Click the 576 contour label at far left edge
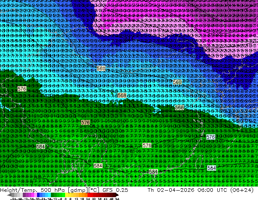The height and width of the screenshot is (200, 258). tap(22, 89)
